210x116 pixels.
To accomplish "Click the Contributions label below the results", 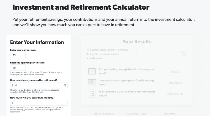I will coord(137,114).
